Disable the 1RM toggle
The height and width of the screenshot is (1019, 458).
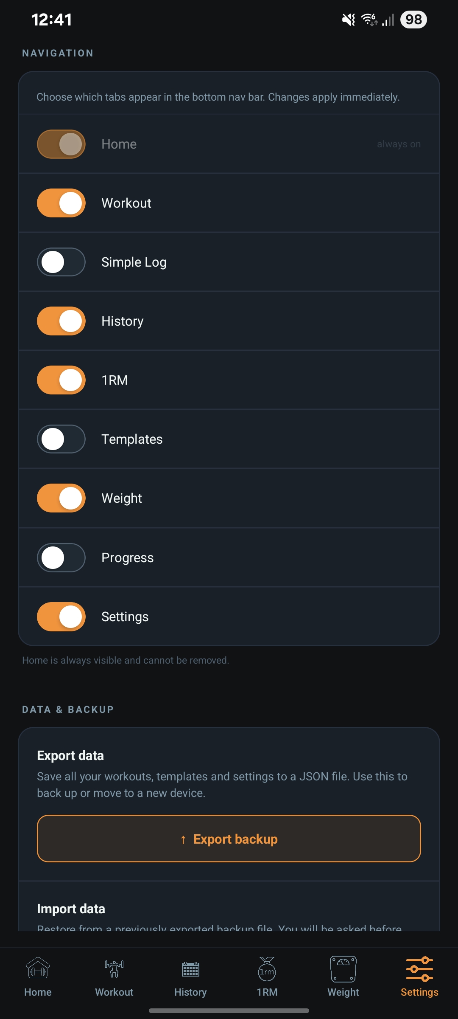pyautogui.click(x=61, y=380)
